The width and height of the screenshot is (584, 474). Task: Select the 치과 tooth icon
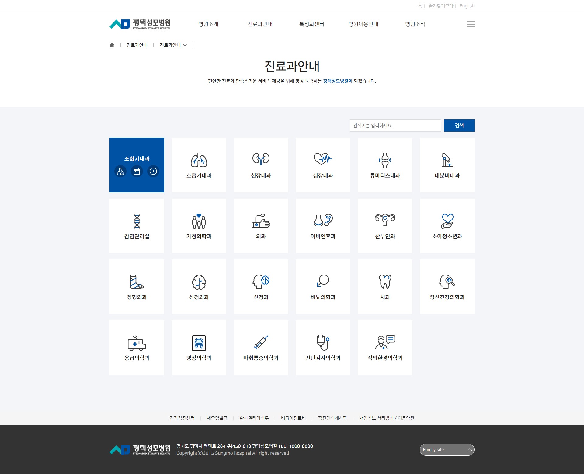pyautogui.click(x=385, y=282)
